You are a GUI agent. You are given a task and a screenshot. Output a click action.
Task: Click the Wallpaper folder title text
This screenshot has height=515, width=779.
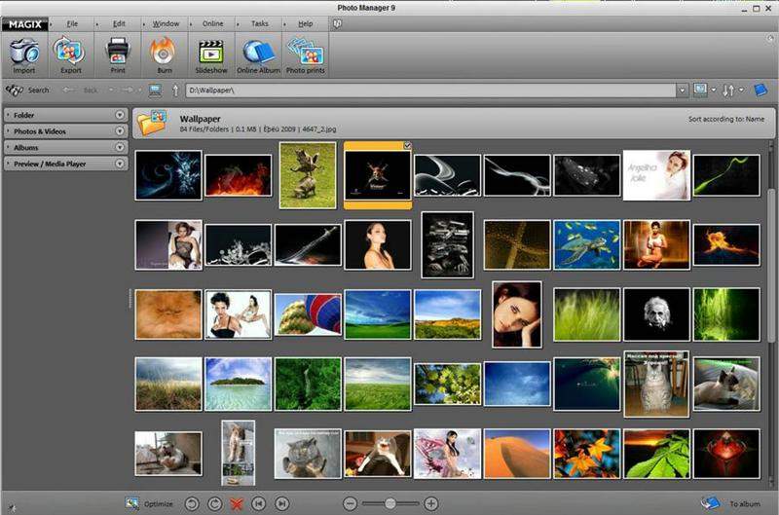tap(200, 119)
